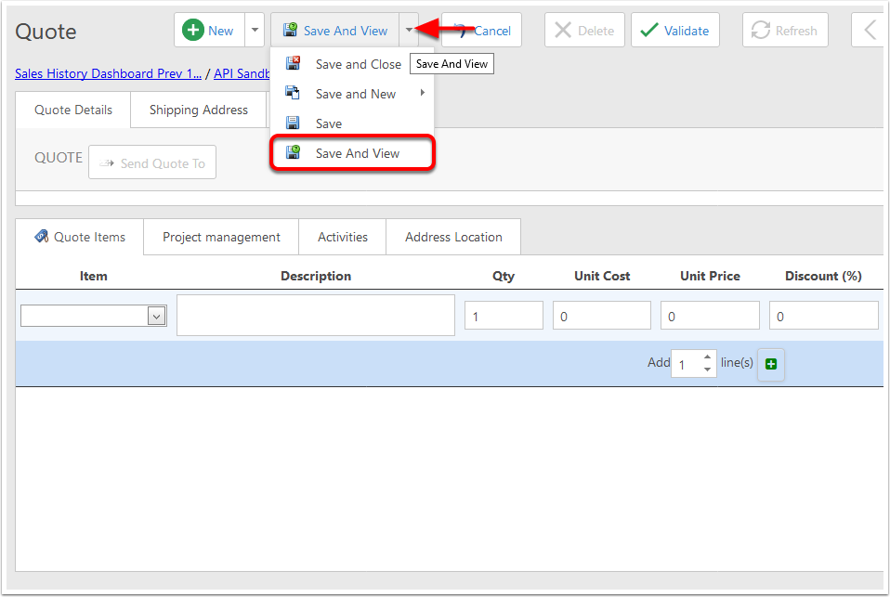Click the Validate button label
890x597 pixels.
coord(687,31)
